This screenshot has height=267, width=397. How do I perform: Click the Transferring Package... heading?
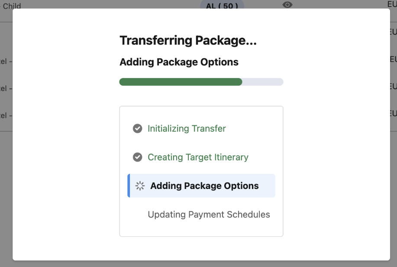coord(188,40)
